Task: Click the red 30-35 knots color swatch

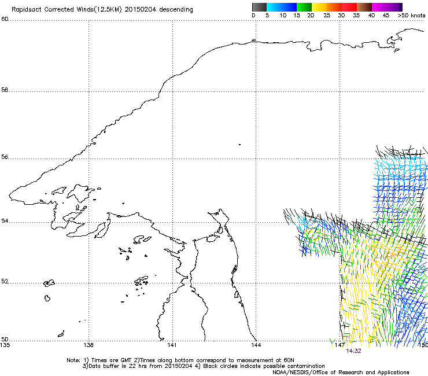Action: pos(349,7)
